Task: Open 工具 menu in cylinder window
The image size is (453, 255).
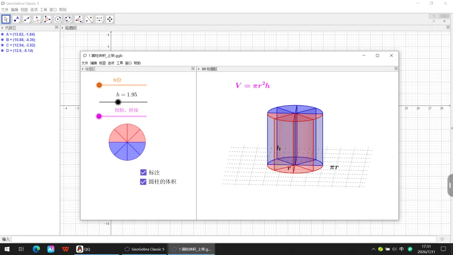Action: click(120, 63)
